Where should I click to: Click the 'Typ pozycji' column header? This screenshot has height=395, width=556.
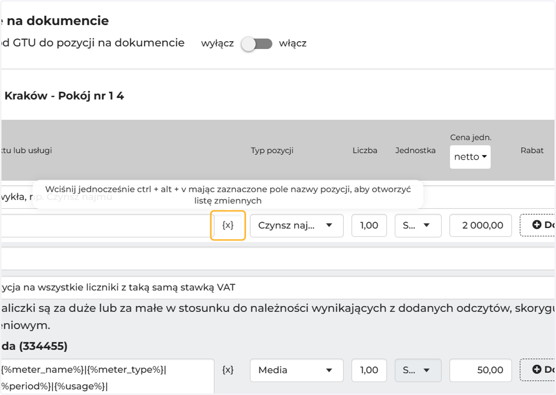pos(272,150)
